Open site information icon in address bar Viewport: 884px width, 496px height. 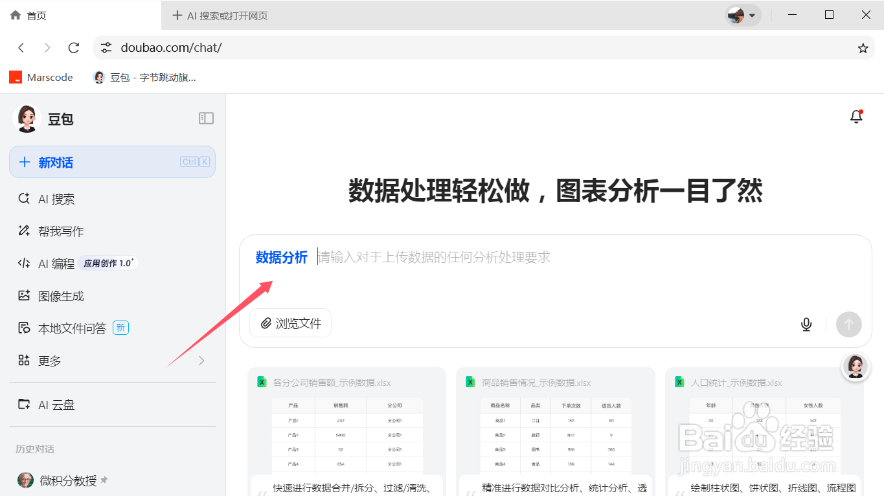pyautogui.click(x=106, y=48)
